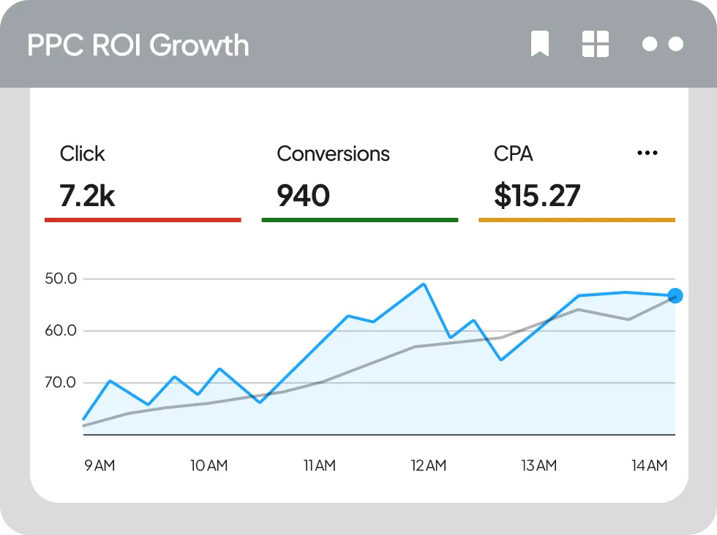
Task: Click the 7.2k click count value
Action: click(x=87, y=196)
